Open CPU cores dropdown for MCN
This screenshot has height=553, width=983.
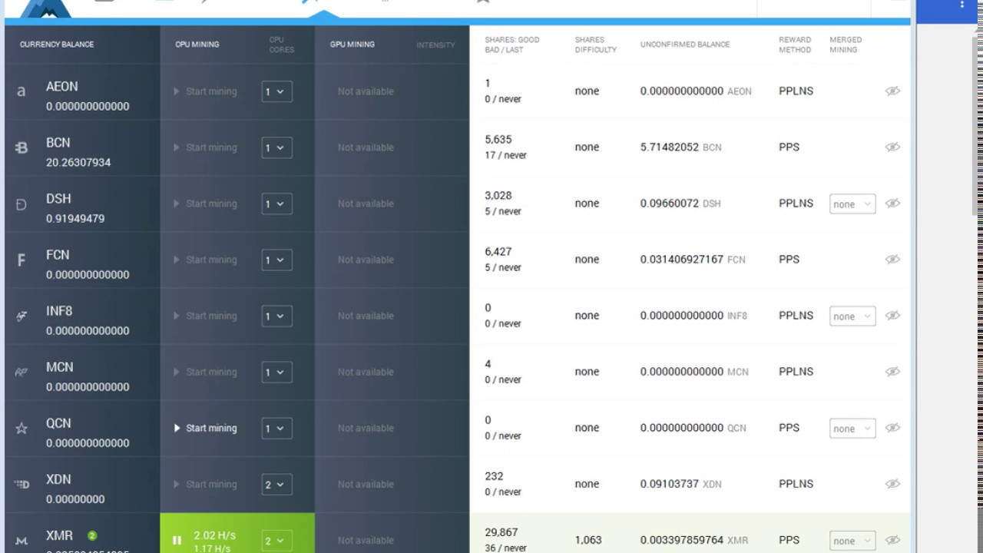coord(276,372)
